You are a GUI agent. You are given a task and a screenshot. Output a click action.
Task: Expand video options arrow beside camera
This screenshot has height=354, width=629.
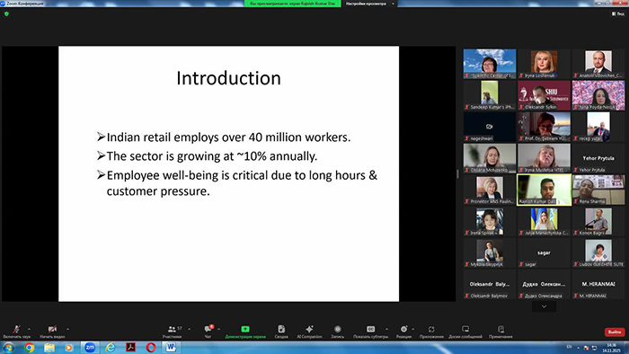tap(67, 329)
